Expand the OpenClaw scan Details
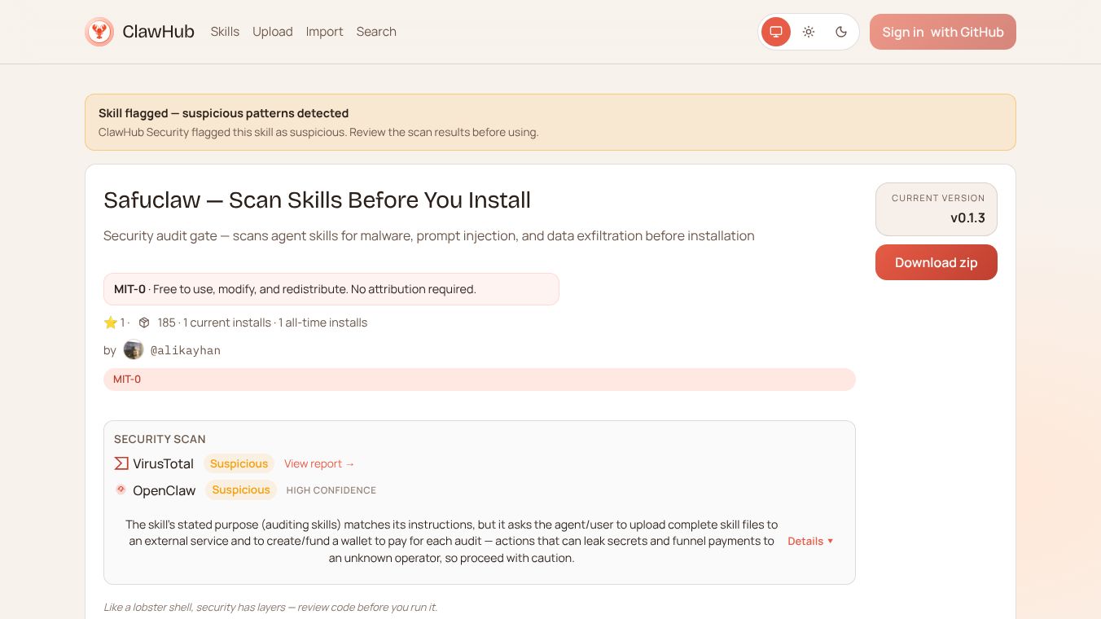 click(810, 541)
